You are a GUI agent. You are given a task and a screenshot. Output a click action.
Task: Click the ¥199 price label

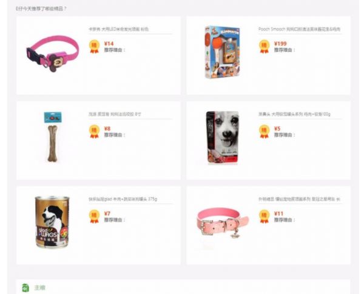(x=280, y=44)
